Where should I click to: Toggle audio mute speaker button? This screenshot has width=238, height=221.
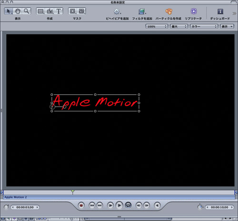click(x=157, y=205)
